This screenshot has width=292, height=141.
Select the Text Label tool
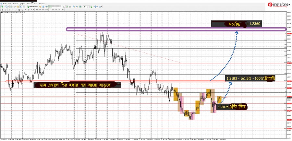pos(29,10)
